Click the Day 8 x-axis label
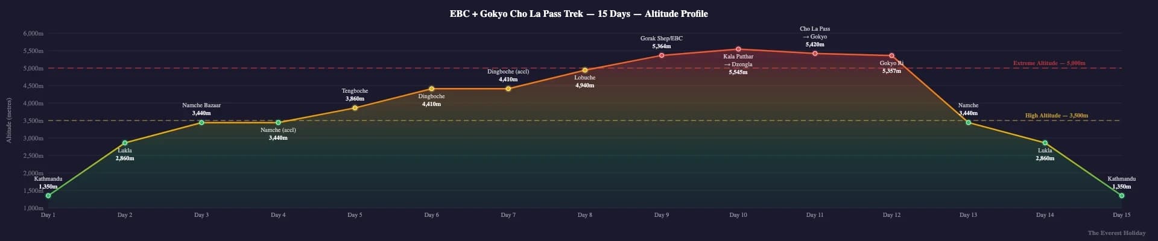Screen dimensions: 1158x241 point(584,215)
